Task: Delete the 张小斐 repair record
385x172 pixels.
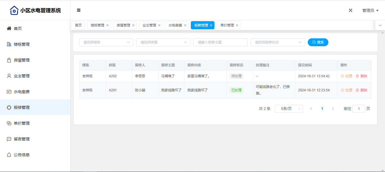Action: [362, 90]
